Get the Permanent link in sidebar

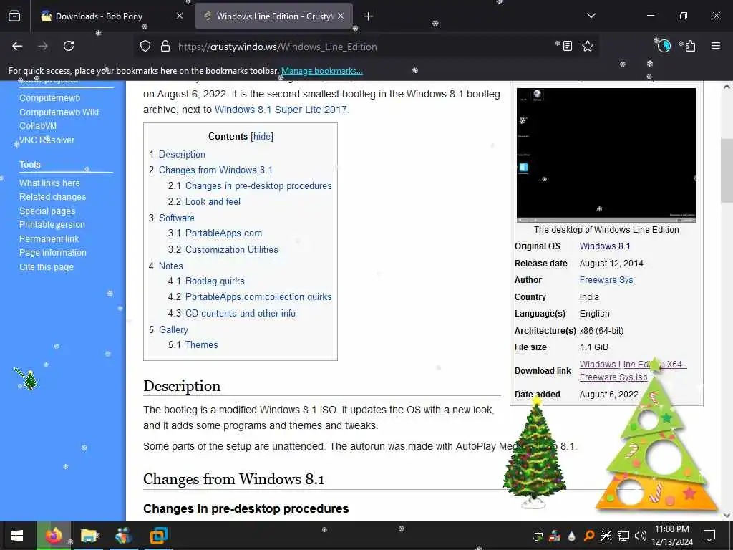(49, 239)
